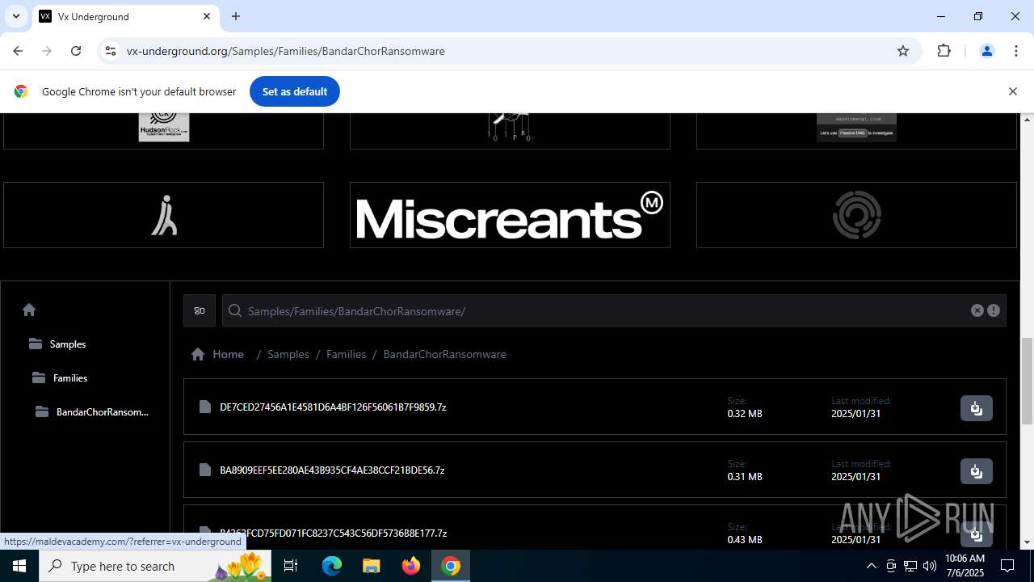Open Samples in the breadcrumb

[x=288, y=354]
